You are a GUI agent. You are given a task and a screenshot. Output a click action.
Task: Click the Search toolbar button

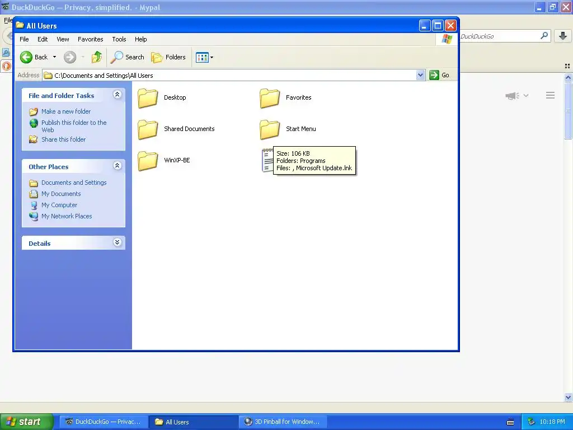coord(128,57)
